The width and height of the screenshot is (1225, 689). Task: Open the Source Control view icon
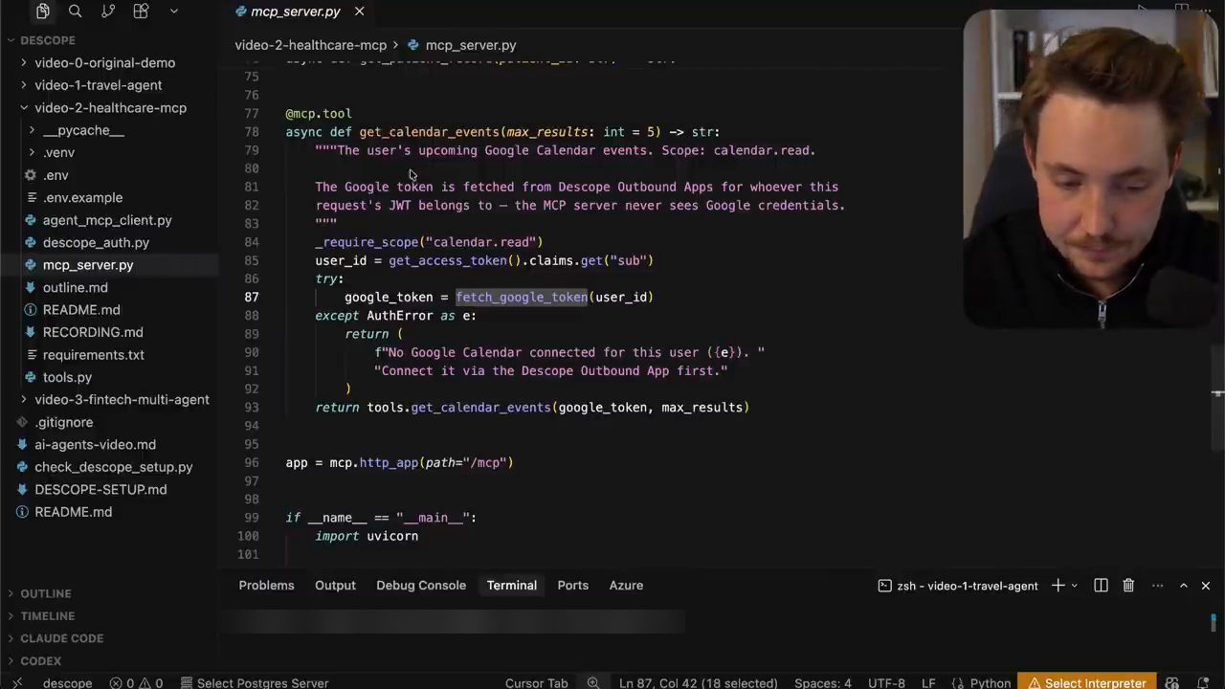(x=108, y=11)
